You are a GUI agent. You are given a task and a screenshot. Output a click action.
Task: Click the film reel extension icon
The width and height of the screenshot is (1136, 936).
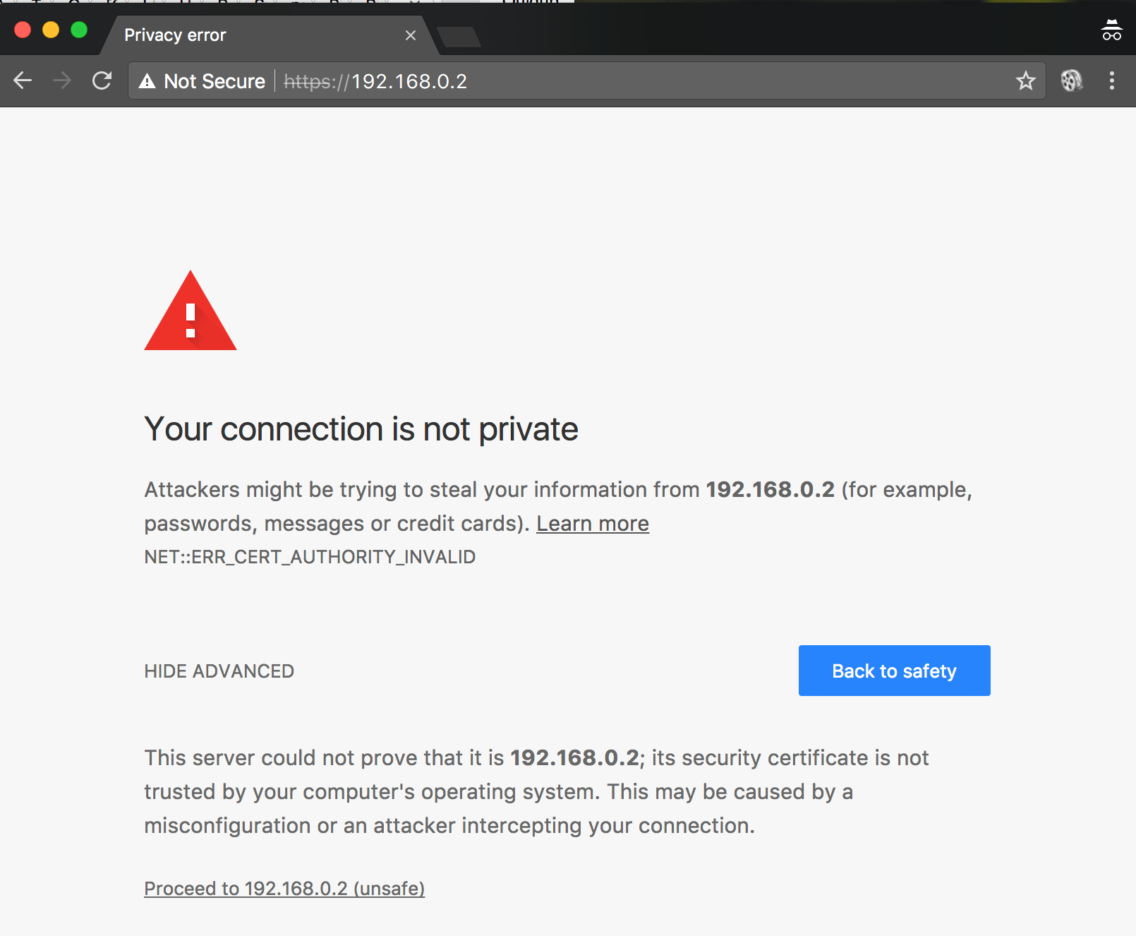click(x=1070, y=81)
